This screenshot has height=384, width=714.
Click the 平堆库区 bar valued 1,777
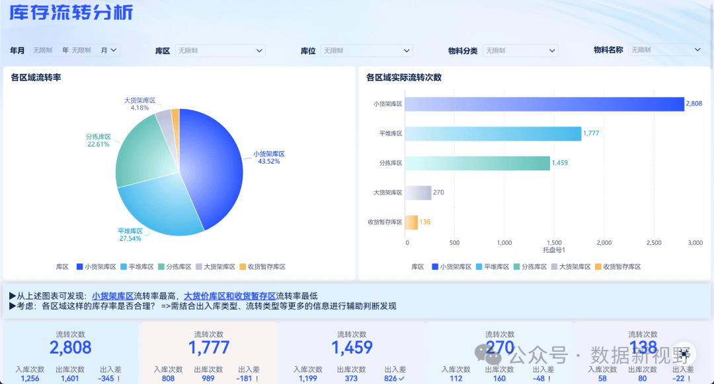coord(493,133)
